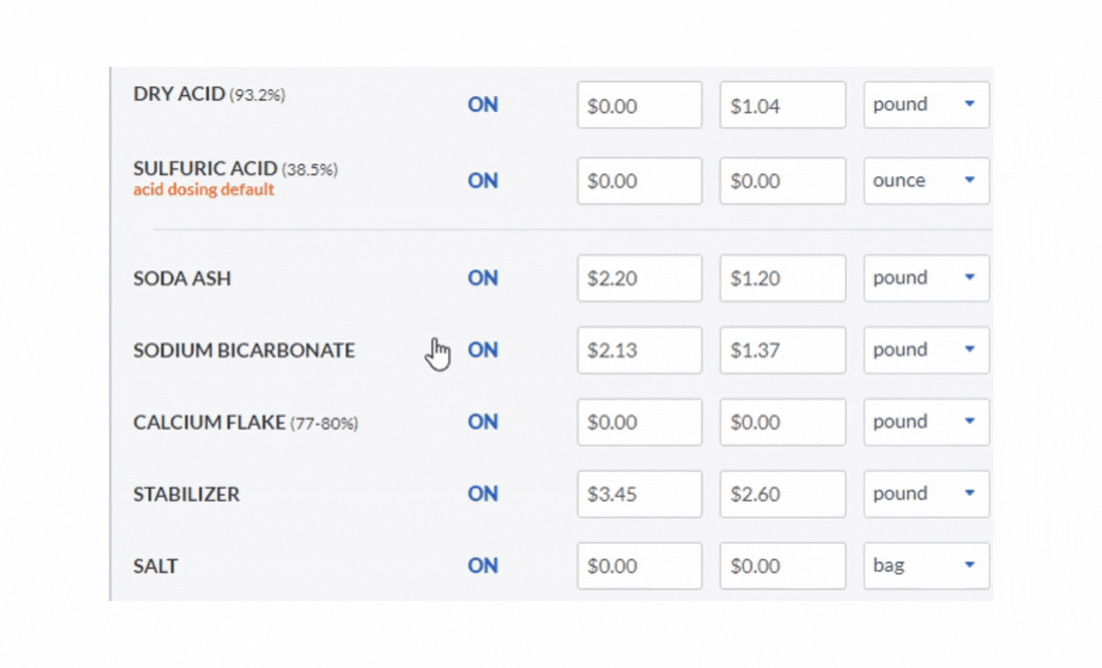The width and height of the screenshot is (1102, 668).
Task: Toggle Sulfuric Acid ON switch
Action: pyautogui.click(x=482, y=180)
